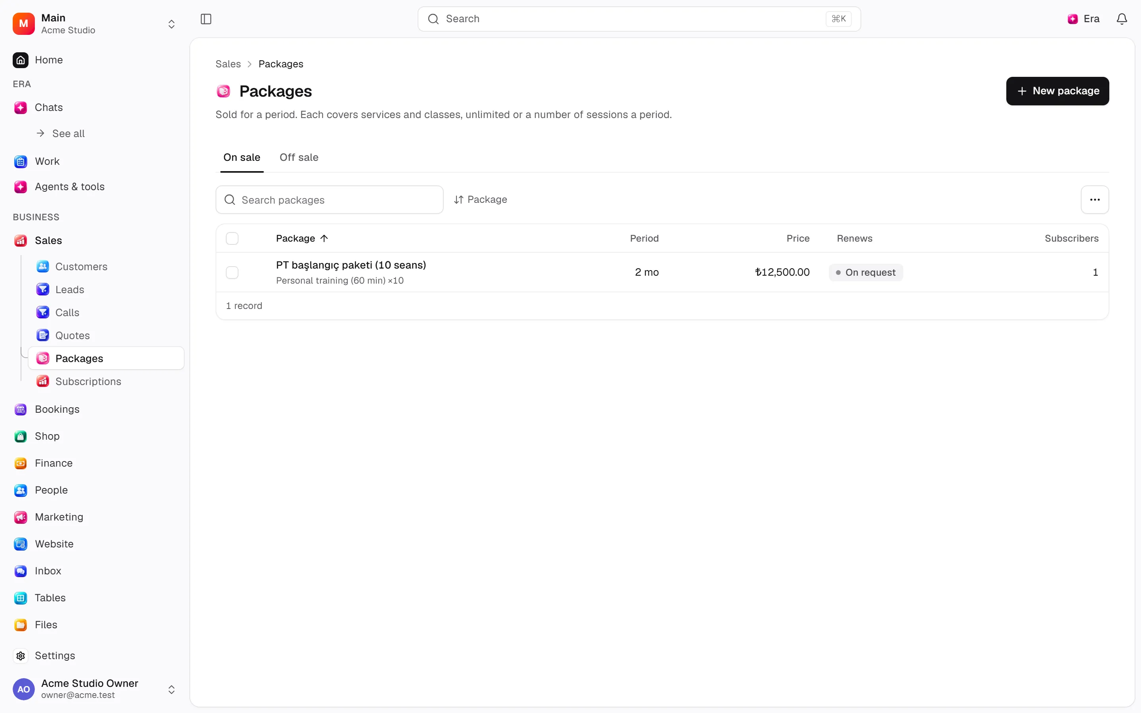Open notifications bell
This screenshot has width=1141, height=713.
point(1122,19)
